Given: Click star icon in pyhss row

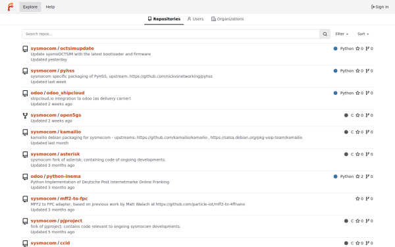Looking at the screenshot, I should [x=357, y=71].
